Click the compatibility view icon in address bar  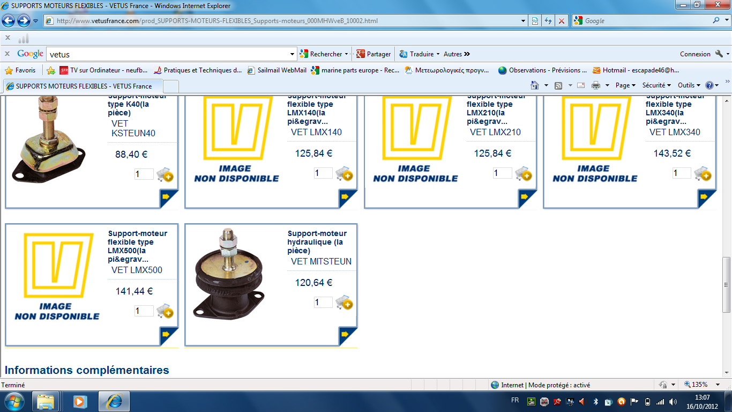tap(535, 21)
